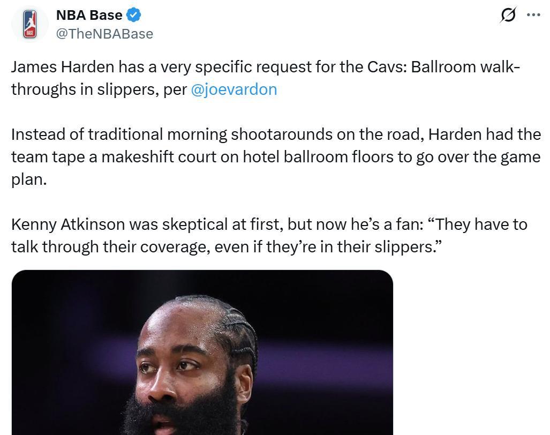This screenshot has height=435, width=550.
Task: Open the NBA Base display name
Action: click(89, 15)
